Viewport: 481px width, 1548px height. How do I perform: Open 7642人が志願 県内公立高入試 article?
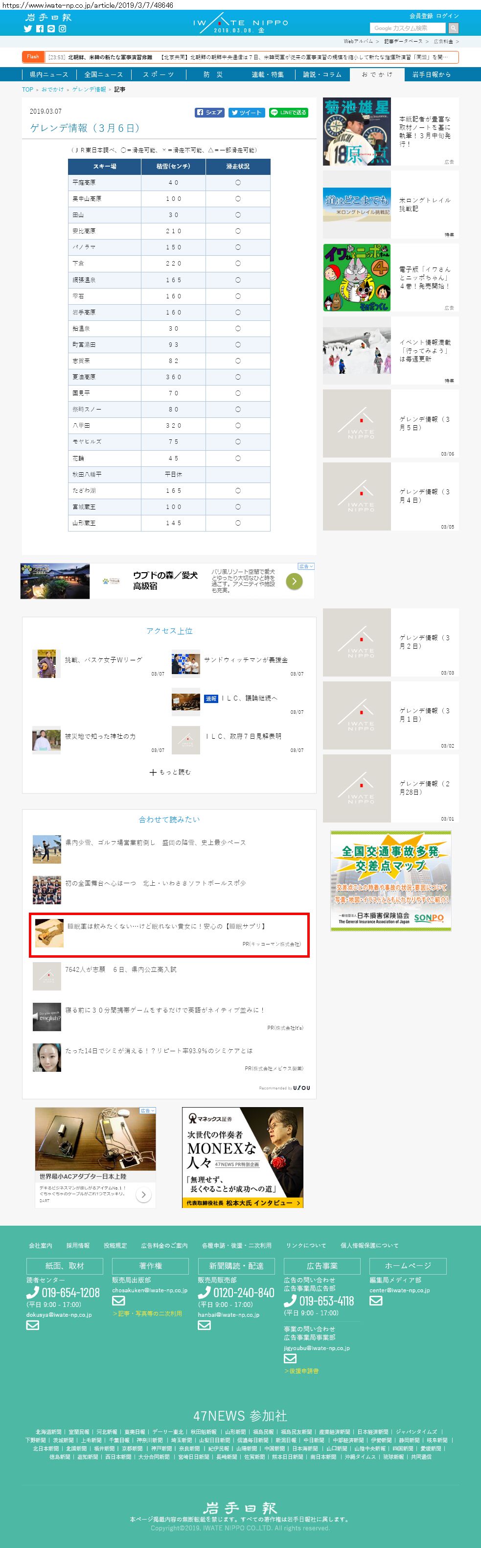[x=121, y=969]
